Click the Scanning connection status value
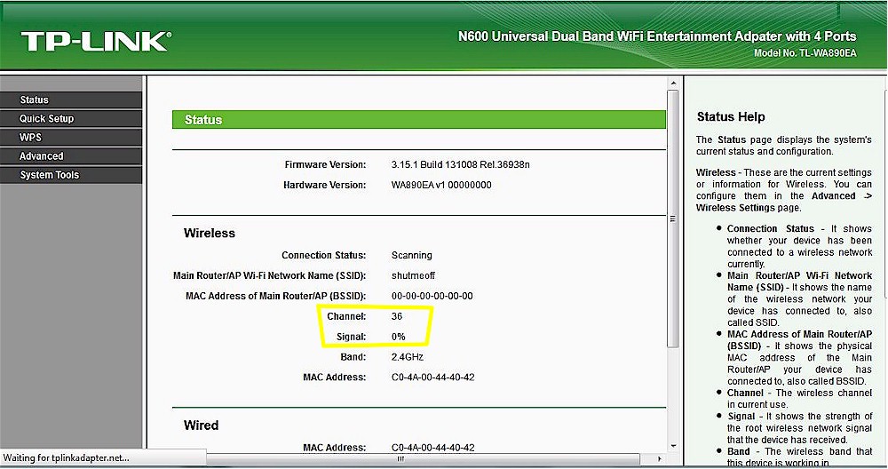The width and height of the screenshot is (888, 469). [x=412, y=256]
